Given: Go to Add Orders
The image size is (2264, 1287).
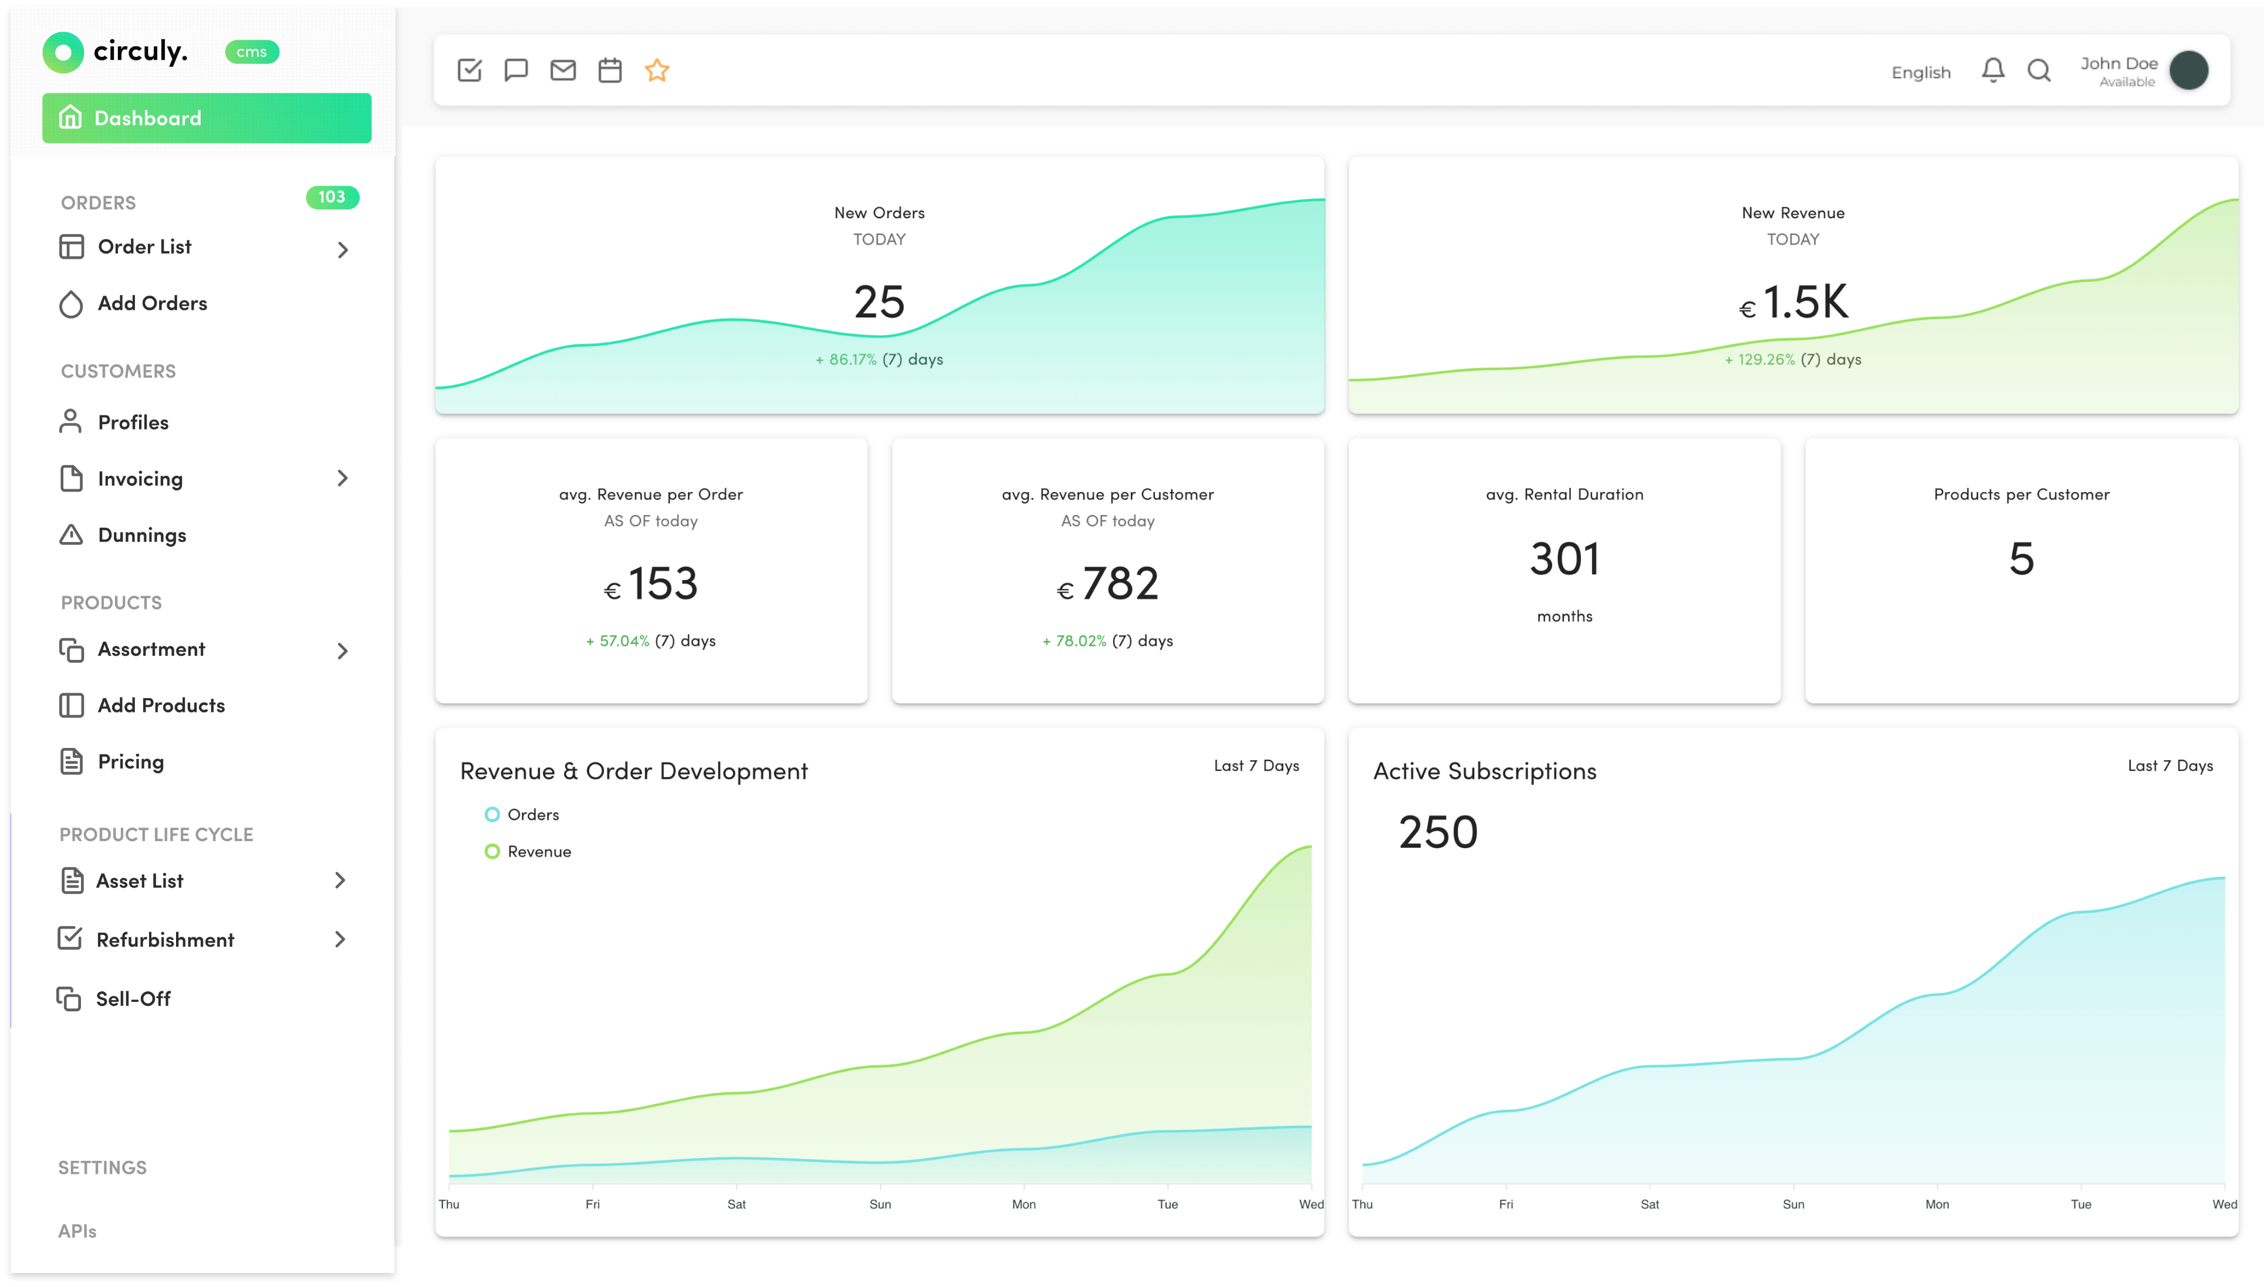Looking at the screenshot, I should 152,303.
